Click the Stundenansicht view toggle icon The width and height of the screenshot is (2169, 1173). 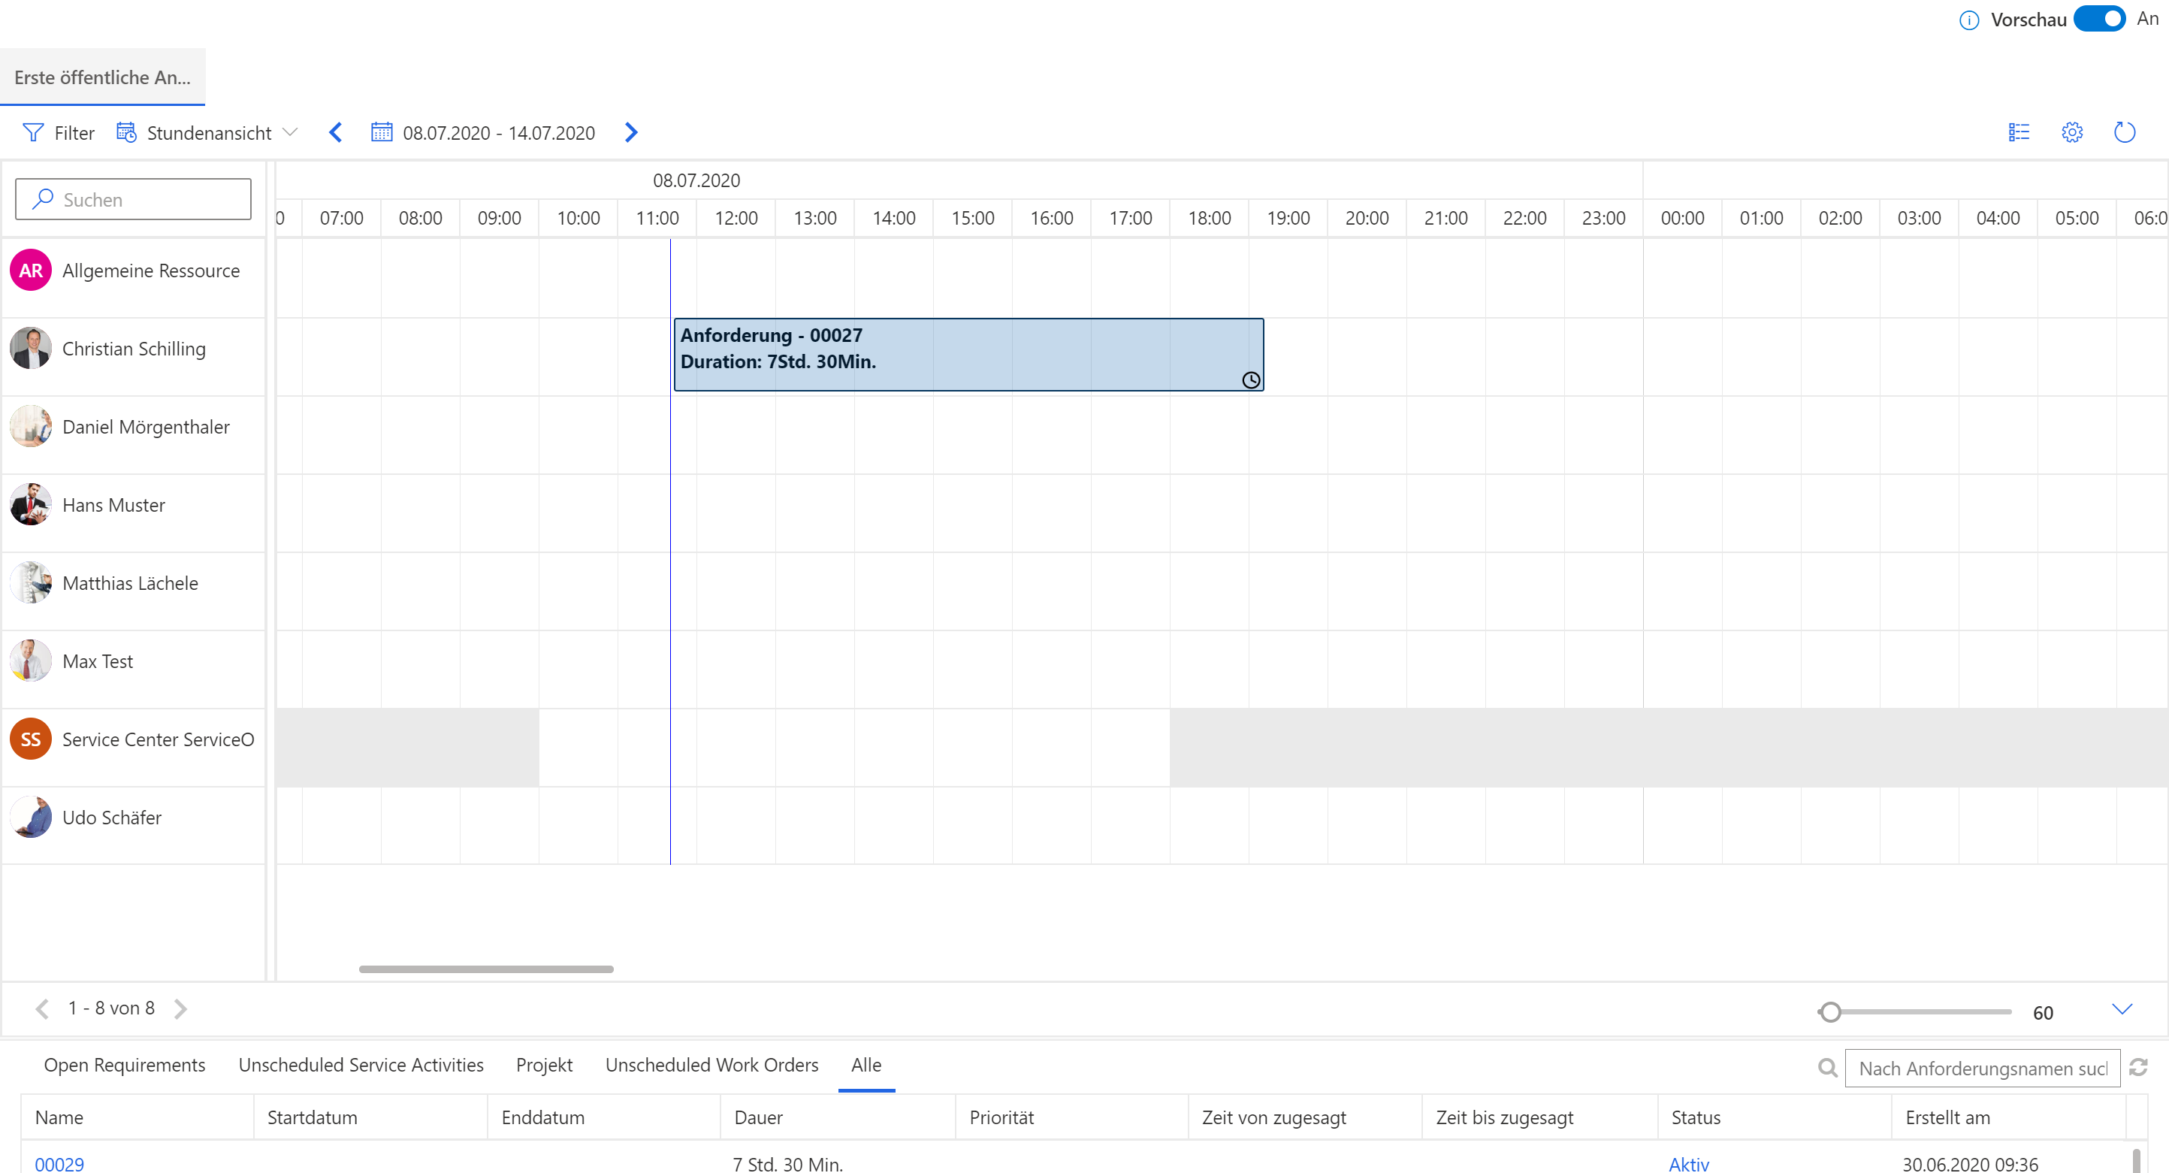click(127, 133)
